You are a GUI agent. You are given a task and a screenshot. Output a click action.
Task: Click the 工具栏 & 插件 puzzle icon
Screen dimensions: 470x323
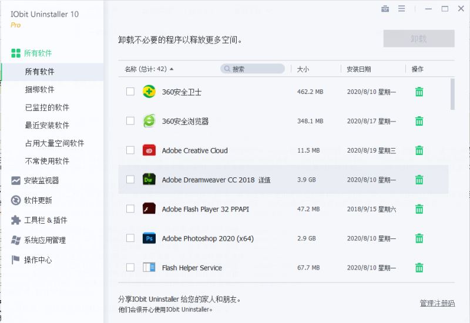coord(16,220)
